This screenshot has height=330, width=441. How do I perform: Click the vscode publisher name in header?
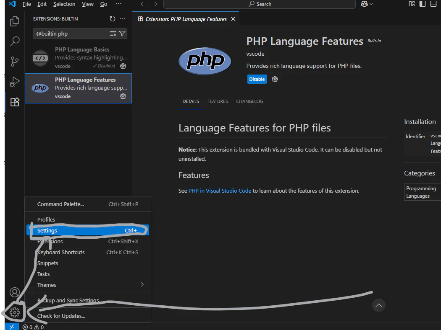point(255,54)
